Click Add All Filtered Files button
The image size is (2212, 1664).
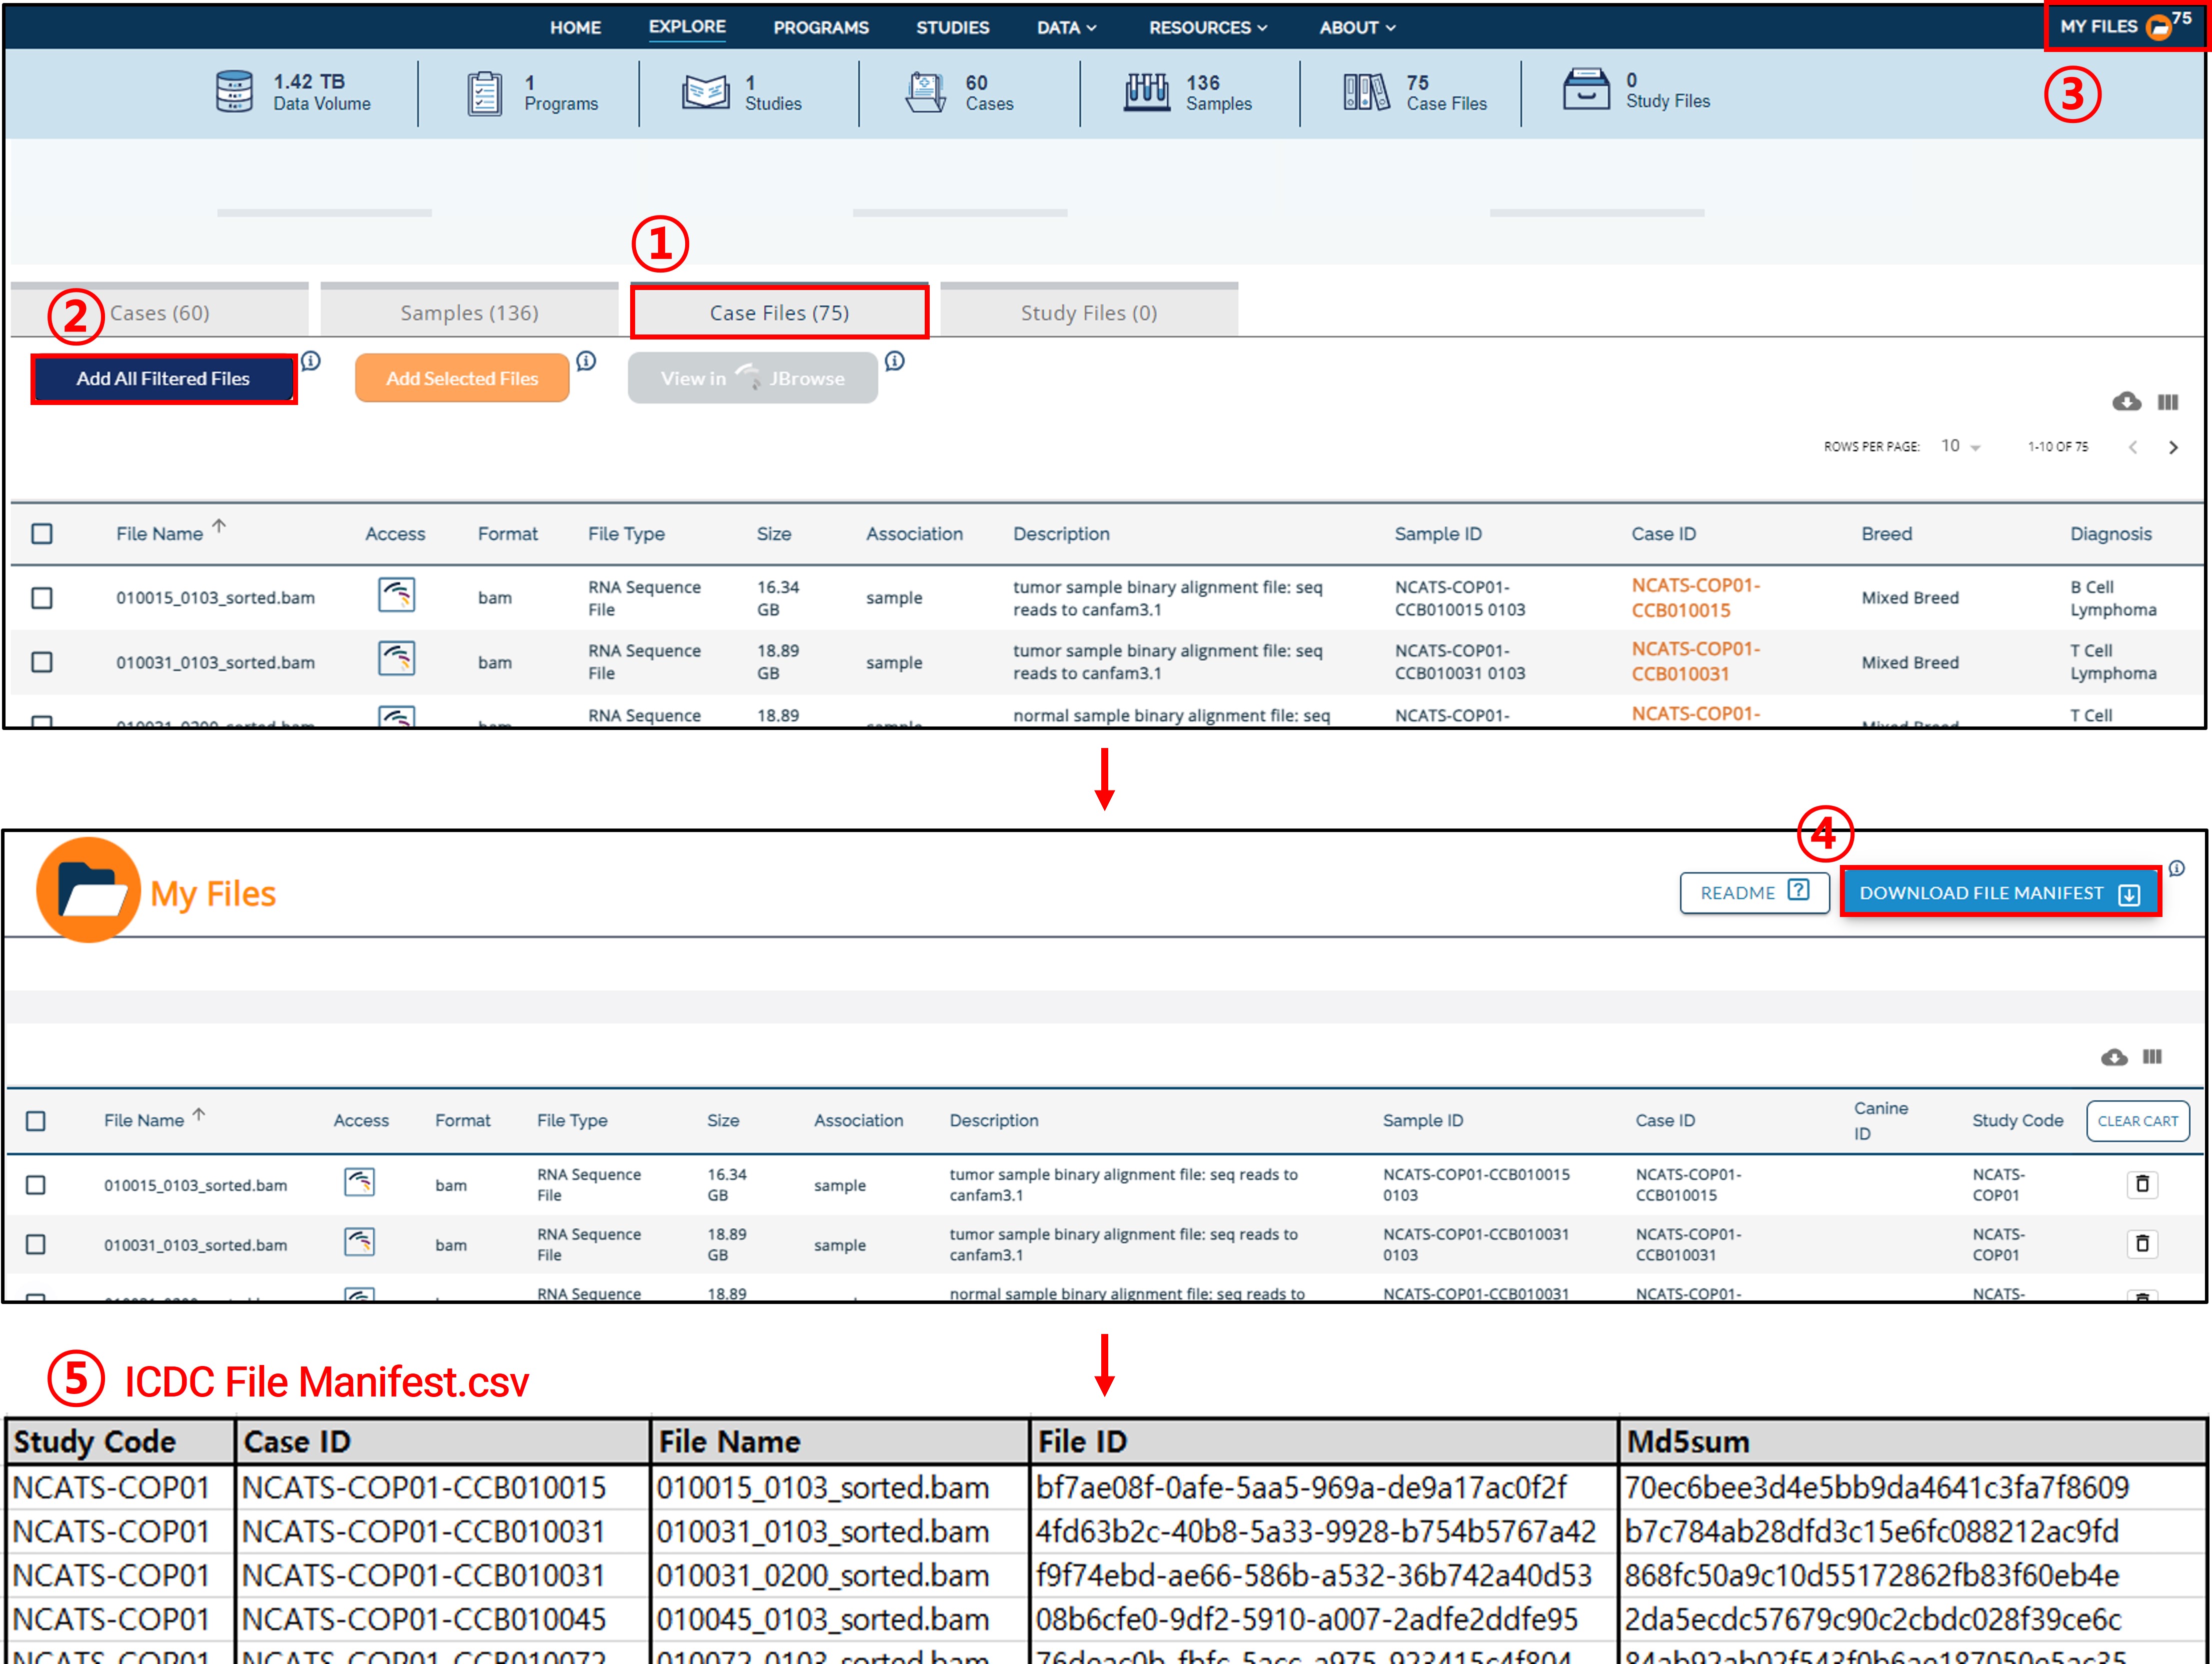(164, 378)
